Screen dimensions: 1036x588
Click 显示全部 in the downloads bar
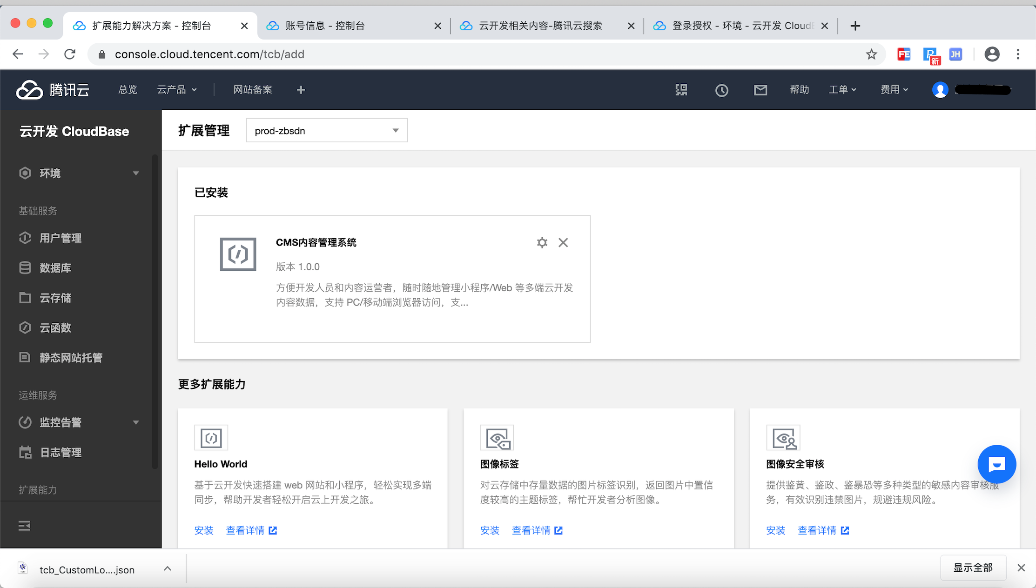pyautogui.click(x=973, y=568)
